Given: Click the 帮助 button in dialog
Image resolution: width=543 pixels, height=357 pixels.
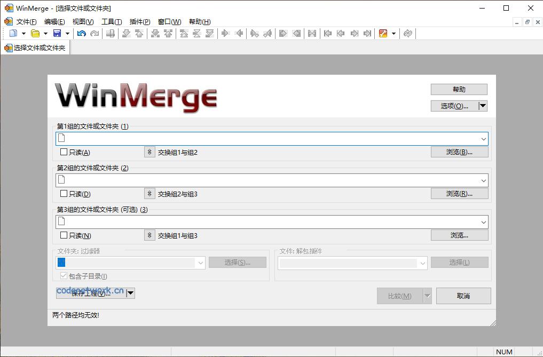Looking at the screenshot, I should 459,89.
